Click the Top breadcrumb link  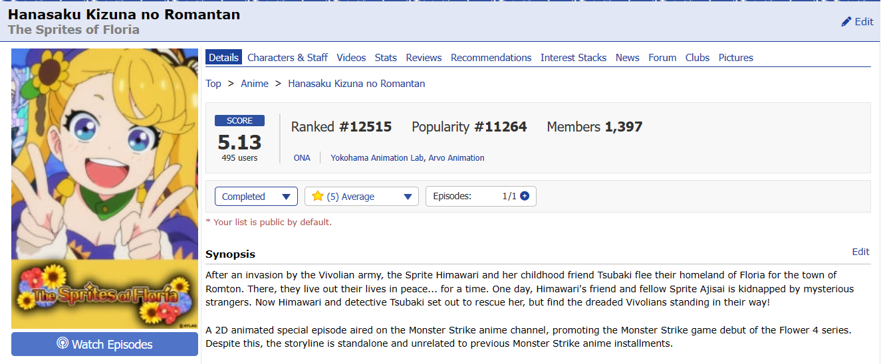pyautogui.click(x=213, y=84)
